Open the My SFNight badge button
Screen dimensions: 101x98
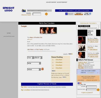69,14
